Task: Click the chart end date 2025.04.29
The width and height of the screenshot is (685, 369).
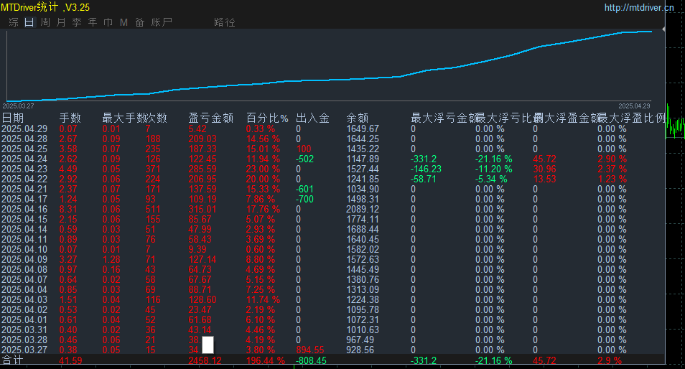Action: (634, 106)
